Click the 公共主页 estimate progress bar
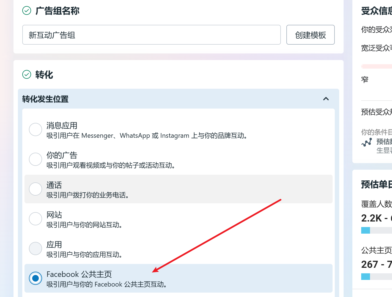This screenshot has width=392, height=297. [x=366, y=277]
